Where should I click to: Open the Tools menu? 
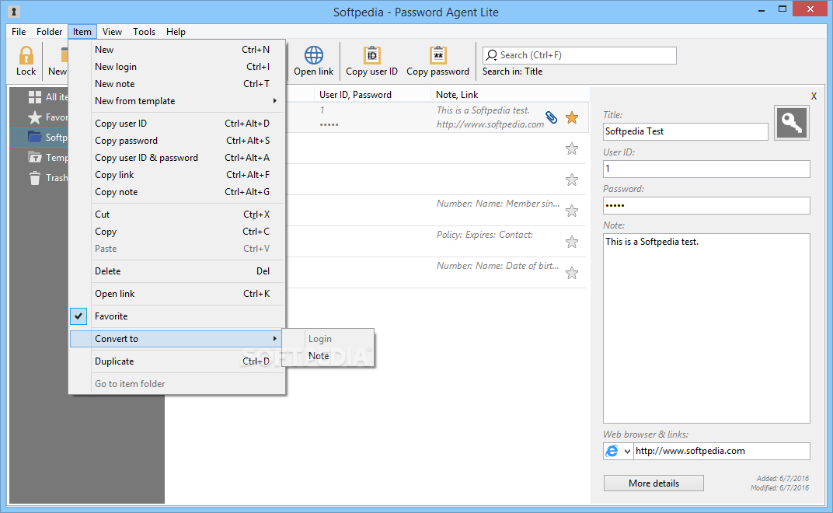point(144,31)
